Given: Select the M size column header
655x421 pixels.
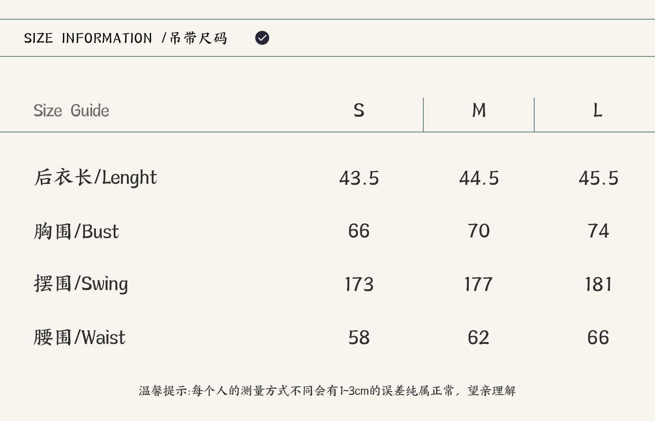Looking at the screenshot, I should (x=479, y=110).
